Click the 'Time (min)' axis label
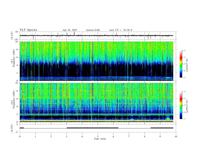Image resolution: width=198 pixels, height=153 pixels. pos(100,139)
